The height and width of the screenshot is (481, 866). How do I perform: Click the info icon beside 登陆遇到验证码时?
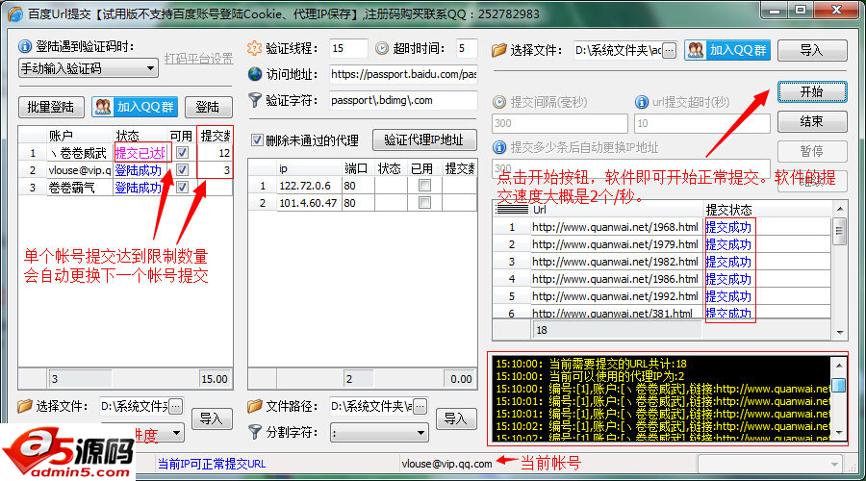25,46
